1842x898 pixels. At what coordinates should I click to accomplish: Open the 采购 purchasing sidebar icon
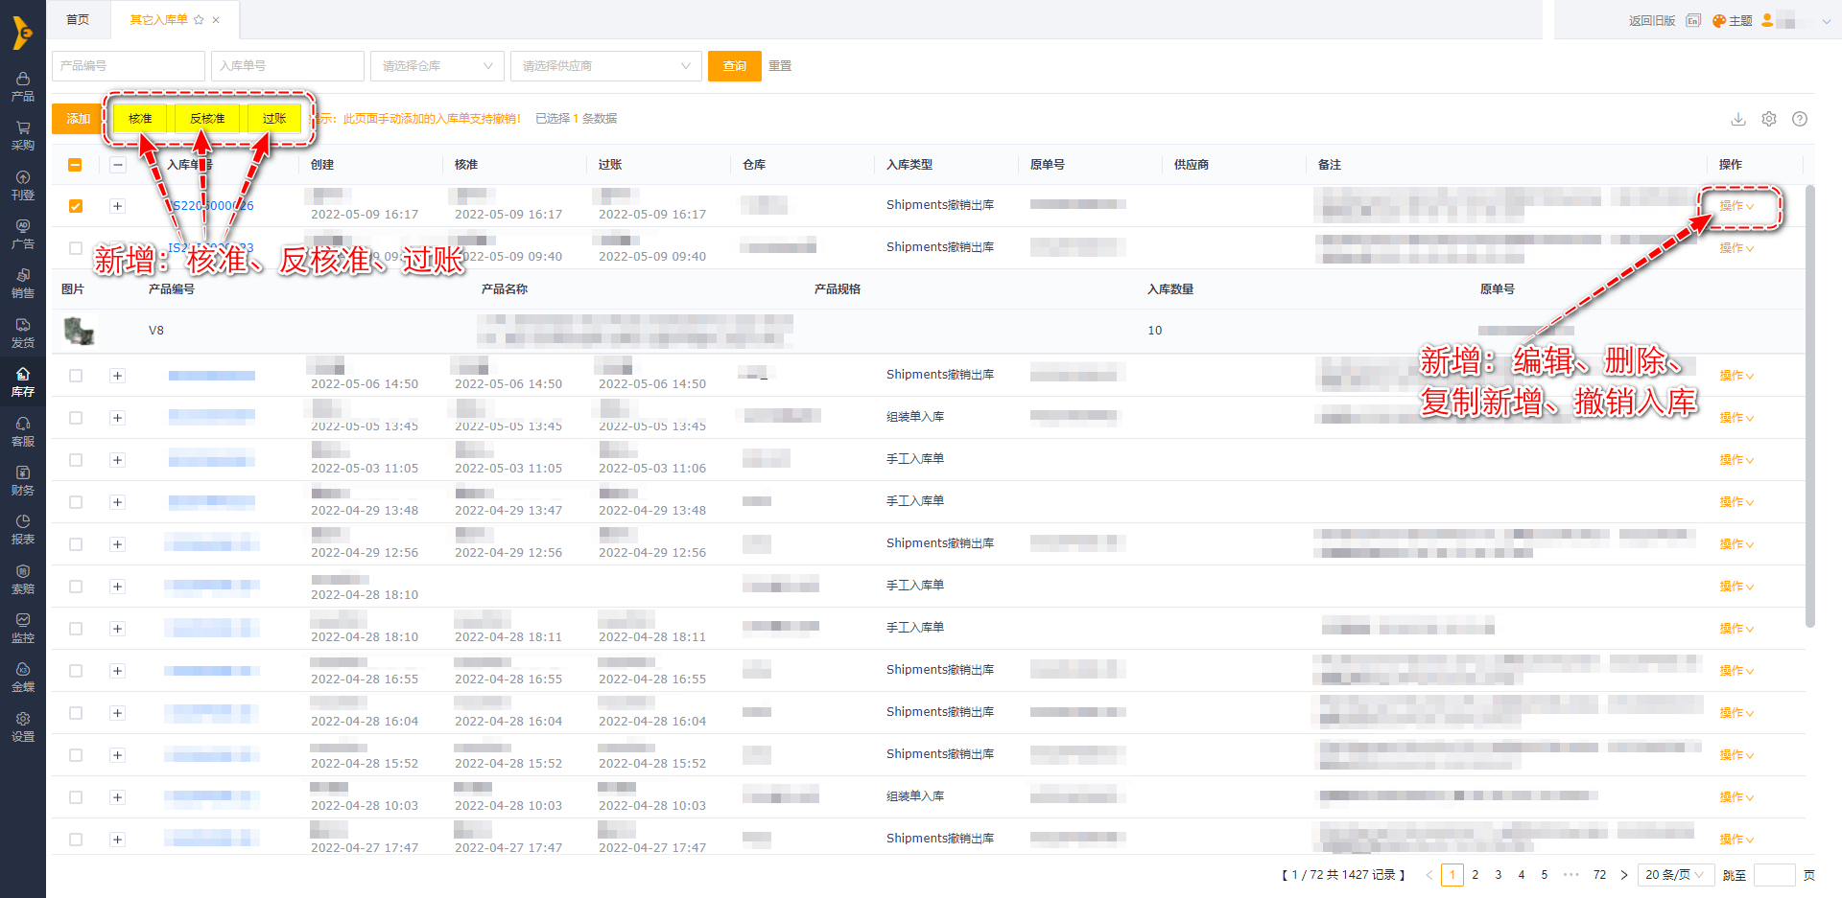click(23, 134)
